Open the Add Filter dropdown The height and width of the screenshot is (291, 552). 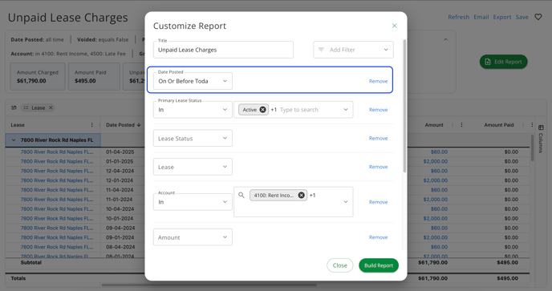353,50
